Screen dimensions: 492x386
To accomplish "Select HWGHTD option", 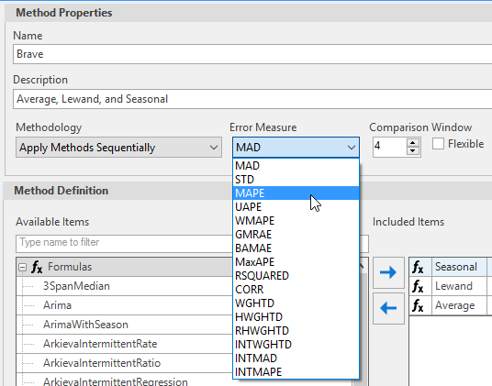I will click(x=296, y=317).
